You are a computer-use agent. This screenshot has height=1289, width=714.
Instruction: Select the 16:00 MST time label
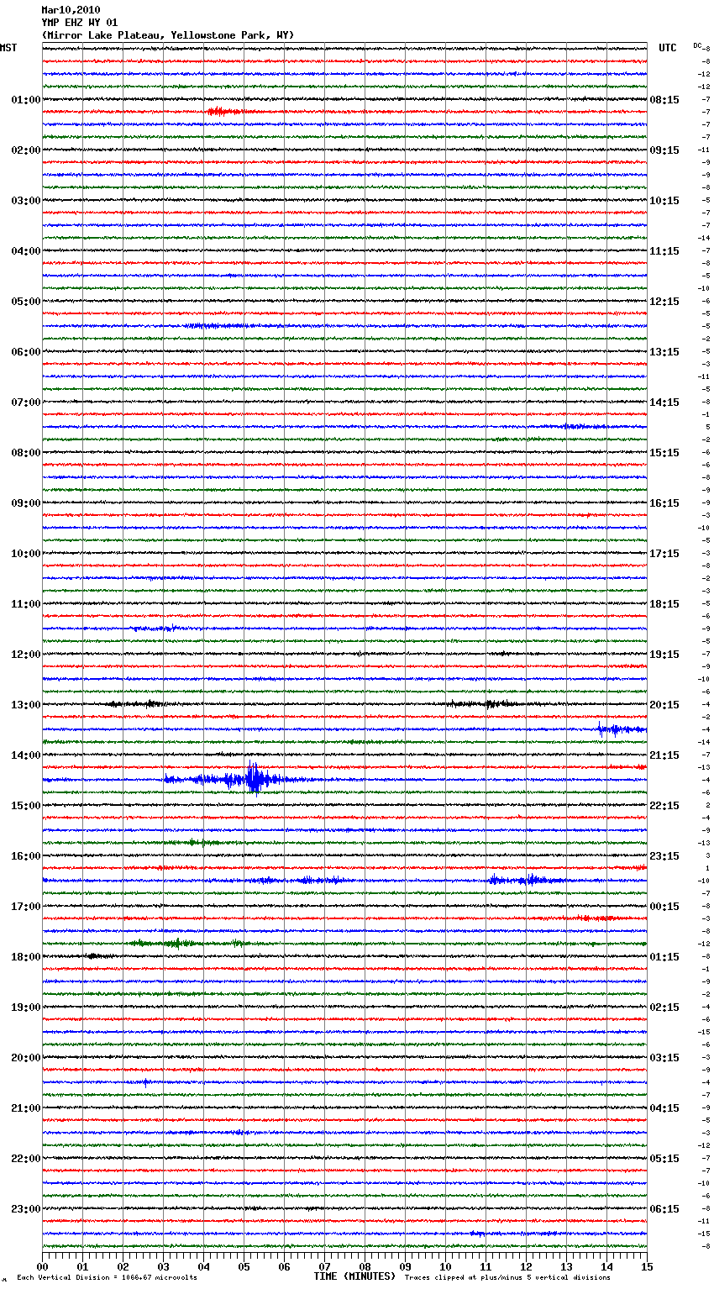26,856
